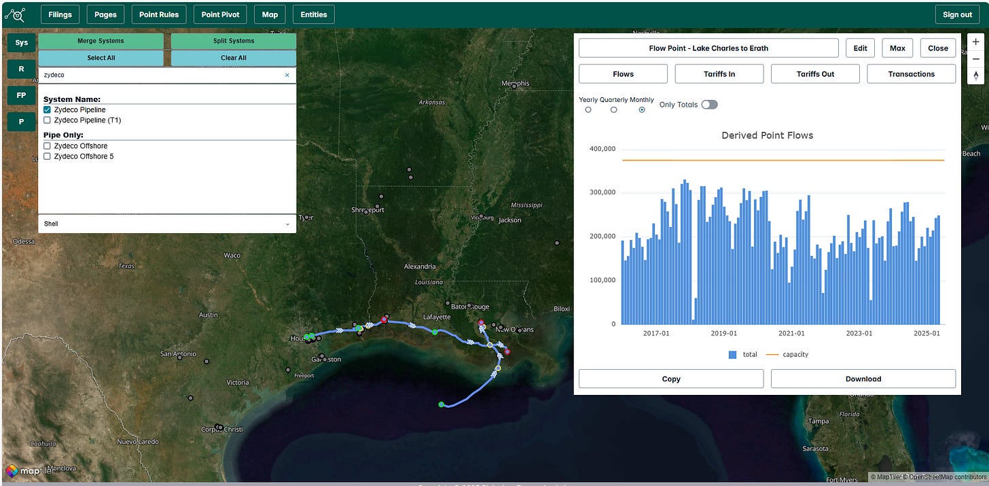Viewport: 989px width, 486px height.
Task: Open the R sidebar panel
Action: pyautogui.click(x=22, y=69)
